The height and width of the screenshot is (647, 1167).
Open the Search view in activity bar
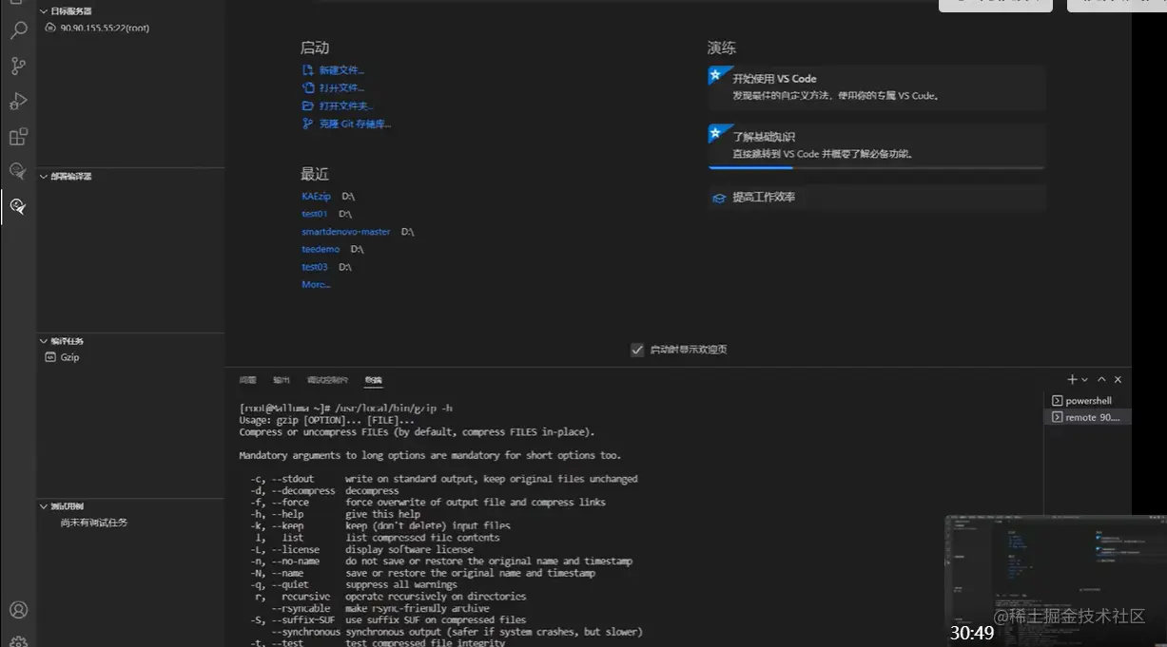click(18, 30)
